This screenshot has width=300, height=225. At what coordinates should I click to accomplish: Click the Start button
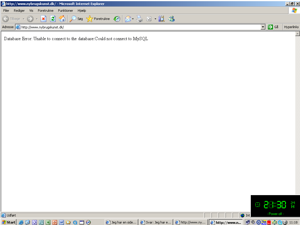coord(9,222)
